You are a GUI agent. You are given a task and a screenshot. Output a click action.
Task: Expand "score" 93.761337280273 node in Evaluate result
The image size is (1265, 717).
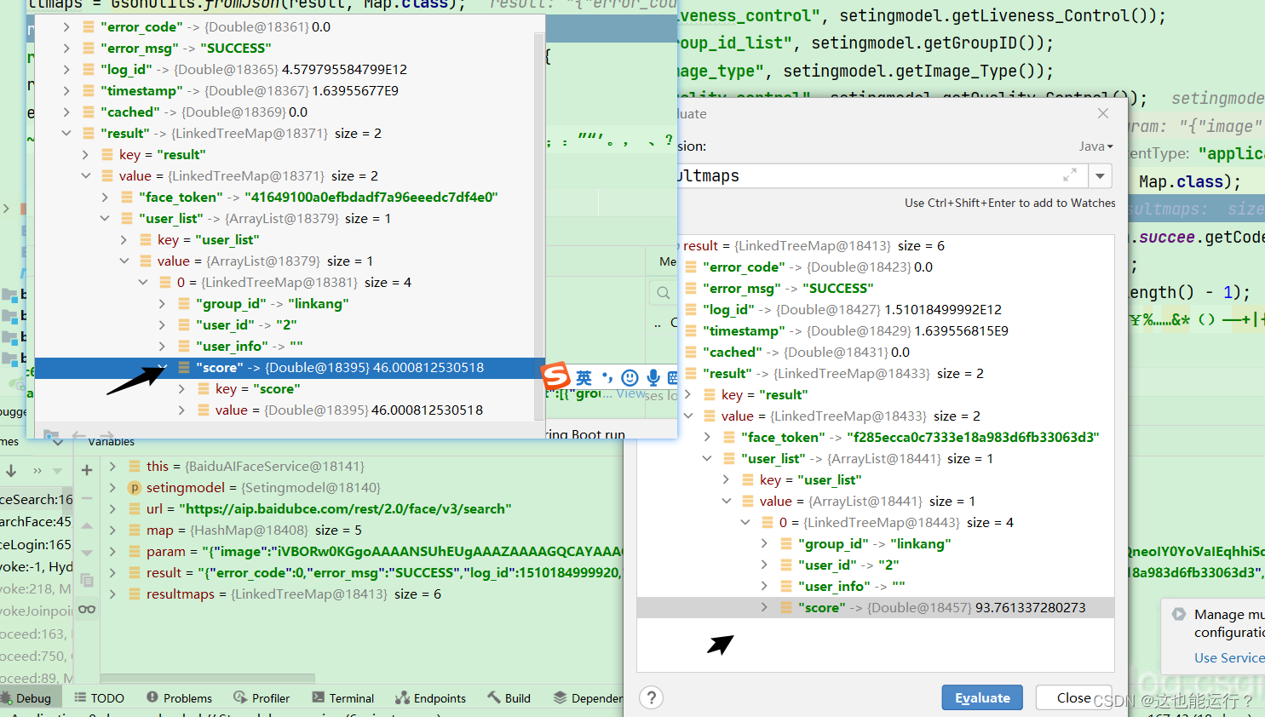click(764, 608)
